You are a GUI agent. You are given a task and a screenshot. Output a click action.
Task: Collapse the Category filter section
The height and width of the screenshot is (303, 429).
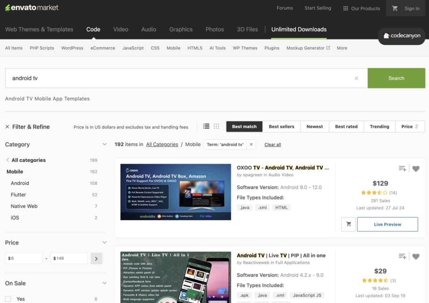105,144
